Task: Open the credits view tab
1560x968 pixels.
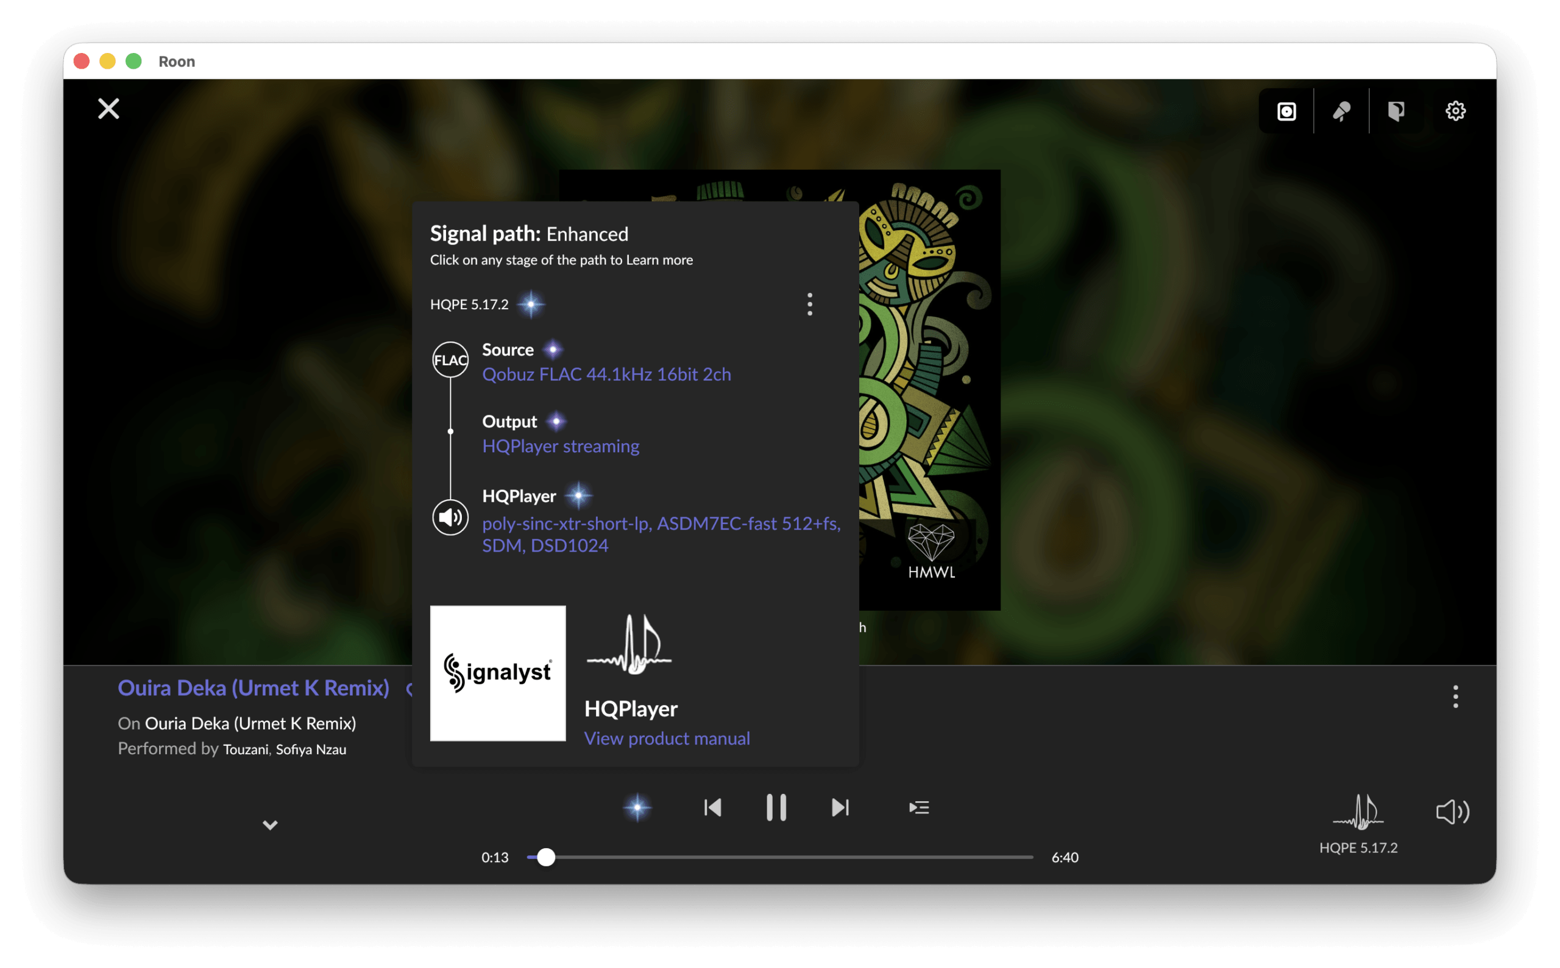Action: [1396, 111]
